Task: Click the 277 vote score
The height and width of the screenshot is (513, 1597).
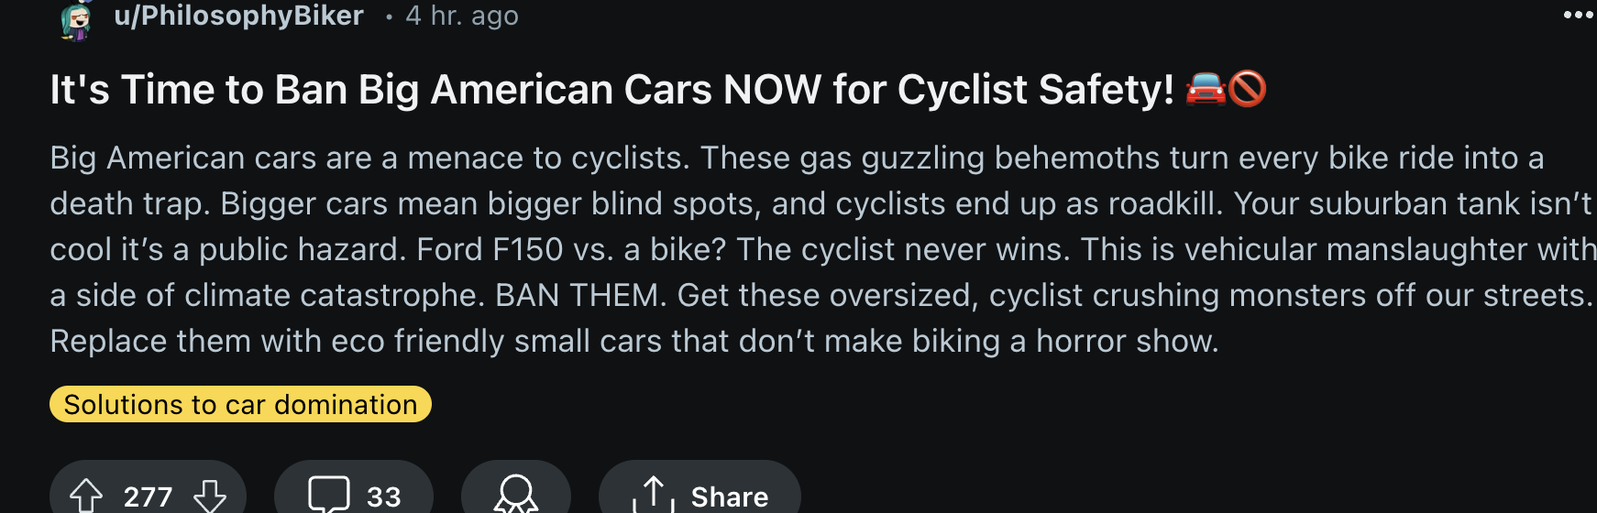Action: coord(148,497)
